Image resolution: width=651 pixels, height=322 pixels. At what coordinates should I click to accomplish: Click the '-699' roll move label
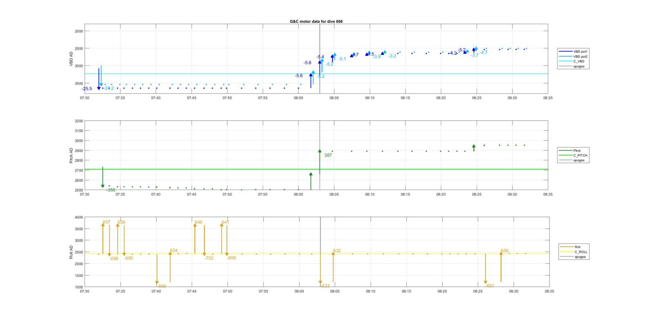tap(232, 258)
